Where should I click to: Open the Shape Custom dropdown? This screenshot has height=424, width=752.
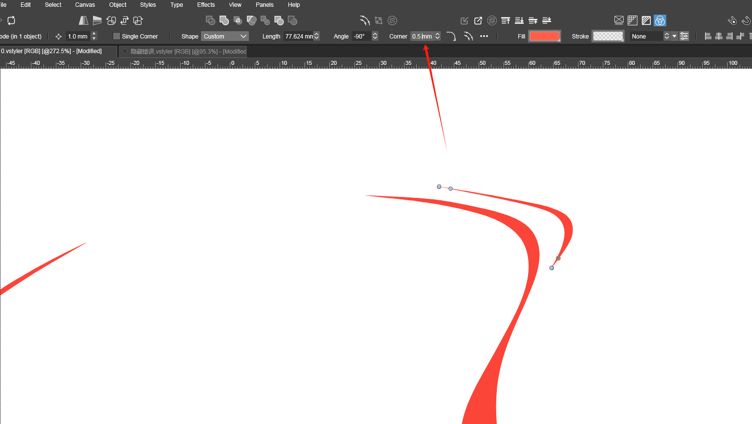225,36
